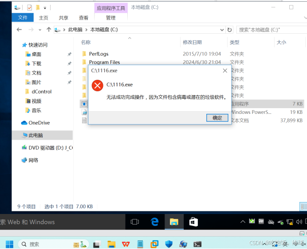Open 桌面 in quick access
The width and height of the screenshot is (307, 249).
[36, 54]
